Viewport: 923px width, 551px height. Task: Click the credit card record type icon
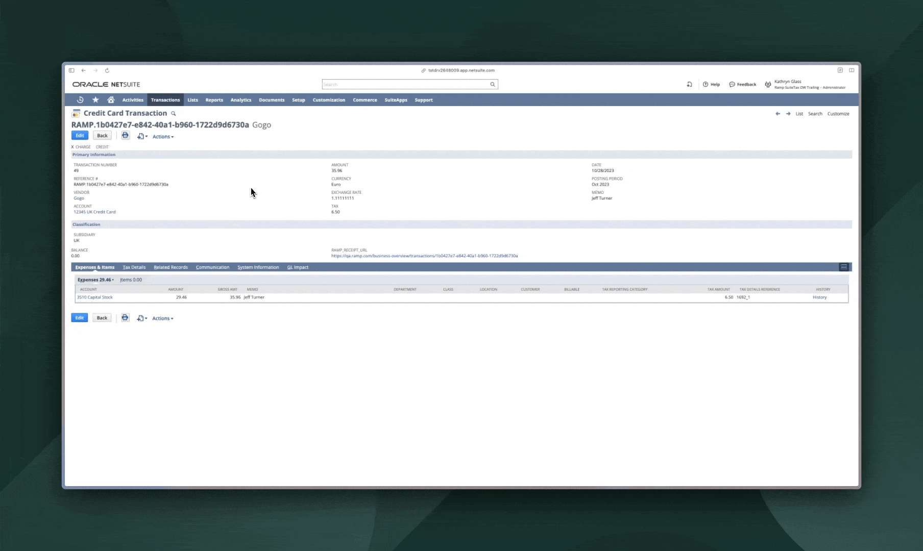tap(76, 113)
